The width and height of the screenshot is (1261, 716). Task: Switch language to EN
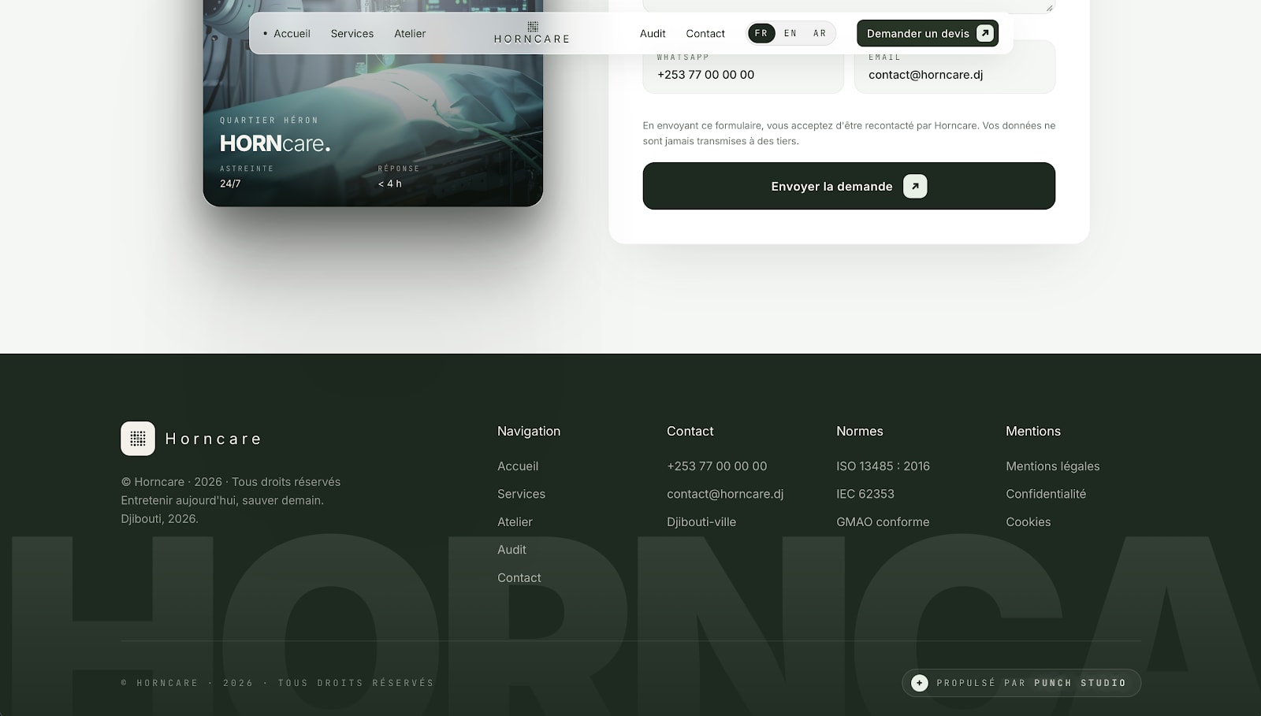coord(790,33)
